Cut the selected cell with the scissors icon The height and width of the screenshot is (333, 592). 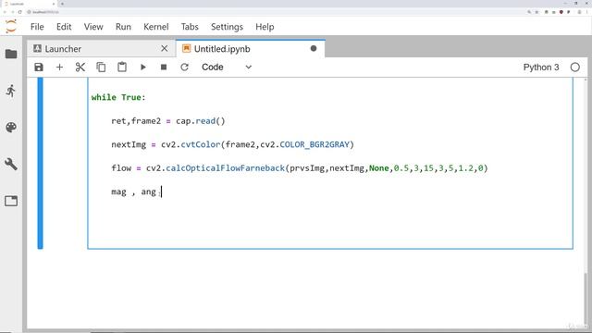pyautogui.click(x=80, y=68)
